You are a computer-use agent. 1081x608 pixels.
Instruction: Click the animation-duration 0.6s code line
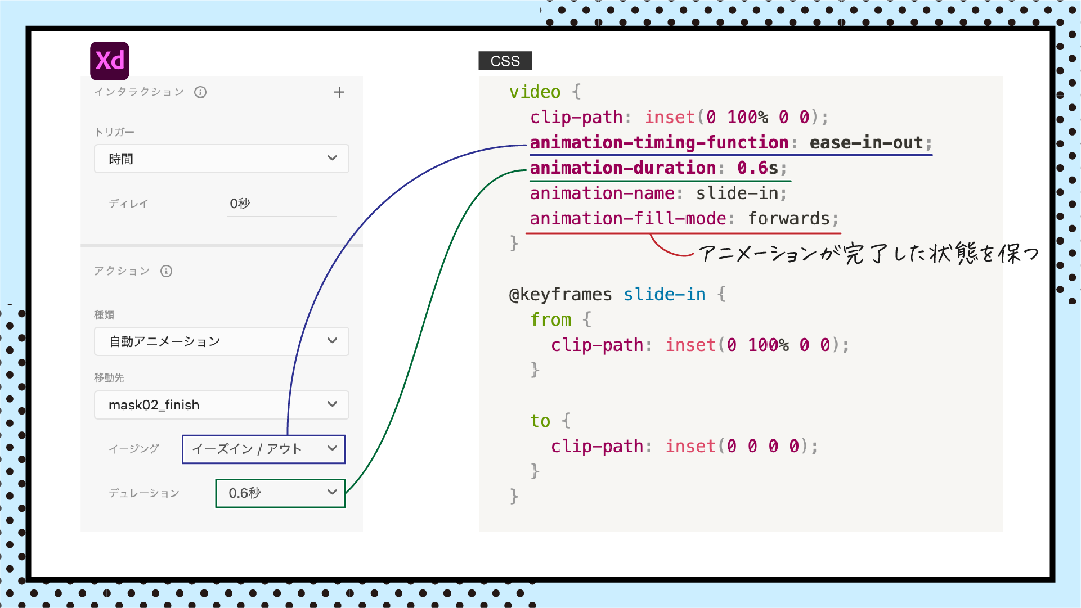(657, 168)
